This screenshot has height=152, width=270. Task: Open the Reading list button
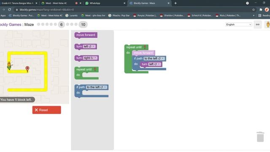(x=264, y=16)
